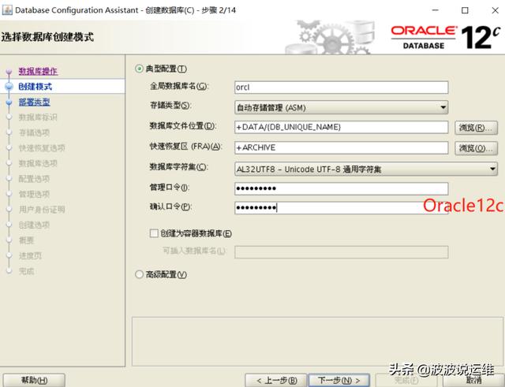Click the 数据库标识 step in sidebar

[x=38, y=117]
